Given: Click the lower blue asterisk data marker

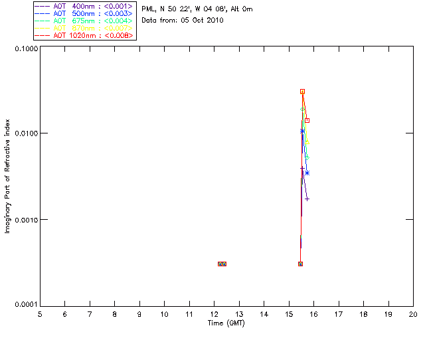Looking at the screenshot, I should [x=307, y=173].
